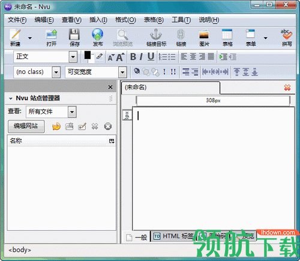
Task: Decrease font size with small A
Action: click(111, 58)
